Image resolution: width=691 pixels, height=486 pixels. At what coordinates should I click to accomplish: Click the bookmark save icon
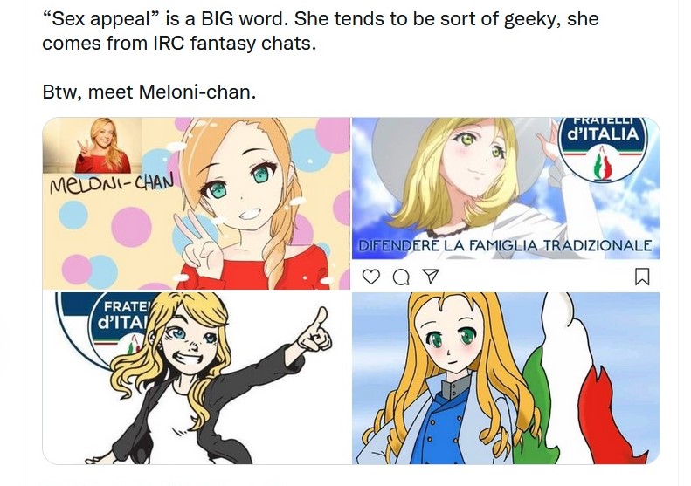641,277
